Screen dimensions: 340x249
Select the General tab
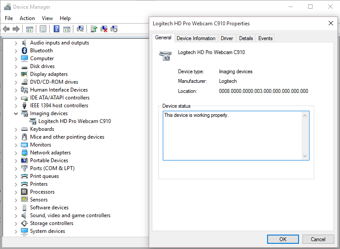(163, 38)
